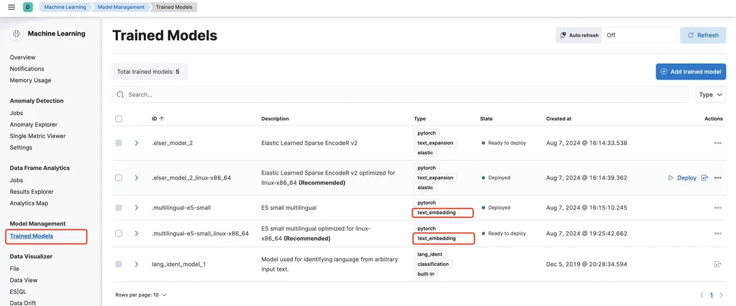
Task: Select all models with header checkbox
Action: pos(119,118)
